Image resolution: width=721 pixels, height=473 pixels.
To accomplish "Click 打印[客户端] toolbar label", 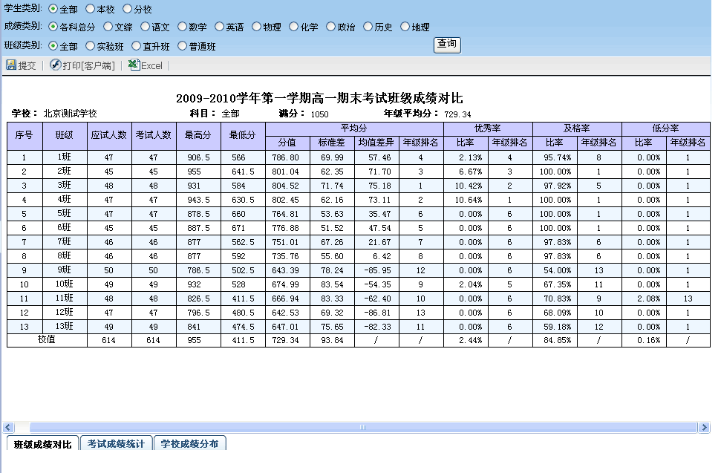I will 89,66.
